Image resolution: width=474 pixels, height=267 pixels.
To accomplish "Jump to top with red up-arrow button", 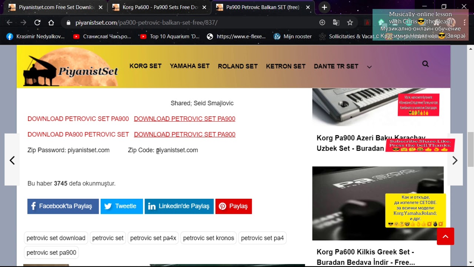I will point(445,237).
